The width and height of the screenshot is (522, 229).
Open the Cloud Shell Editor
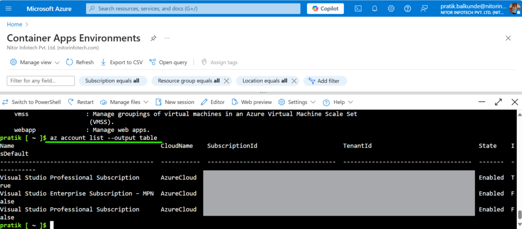(213, 102)
